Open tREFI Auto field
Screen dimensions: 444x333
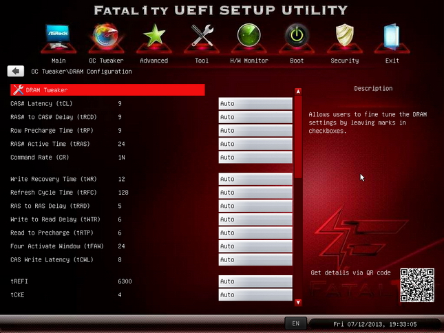[x=255, y=281]
